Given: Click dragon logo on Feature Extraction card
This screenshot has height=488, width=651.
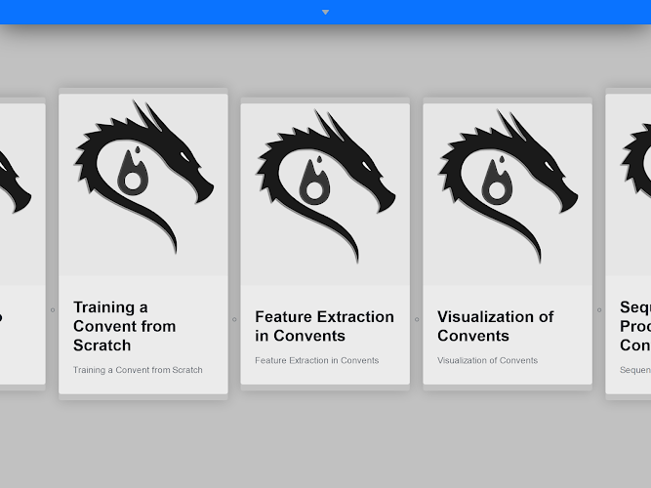Looking at the screenshot, I should (x=325, y=185).
